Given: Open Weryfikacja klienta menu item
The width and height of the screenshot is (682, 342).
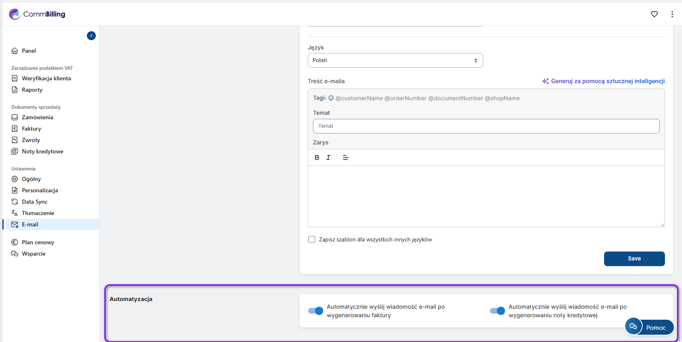Looking at the screenshot, I should [x=46, y=78].
